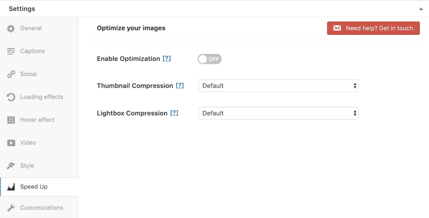Open the Lightbox Compression help link
This screenshot has height=218, width=429.
(x=174, y=113)
